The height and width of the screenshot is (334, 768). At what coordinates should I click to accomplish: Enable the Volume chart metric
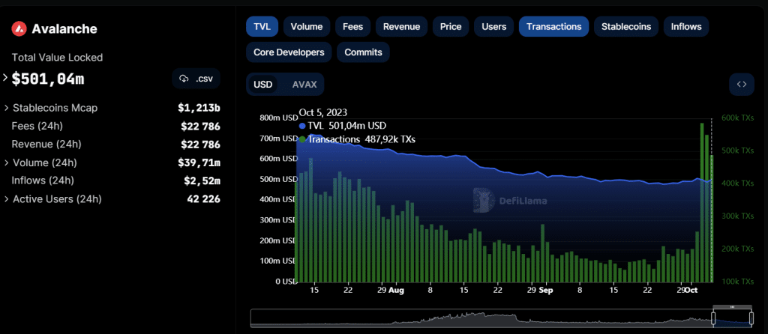click(307, 26)
